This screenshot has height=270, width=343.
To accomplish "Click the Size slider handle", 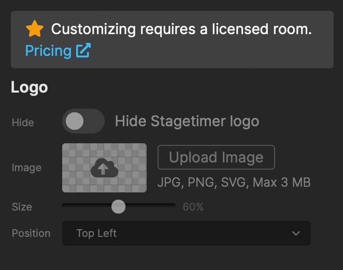I will point(119,207).
